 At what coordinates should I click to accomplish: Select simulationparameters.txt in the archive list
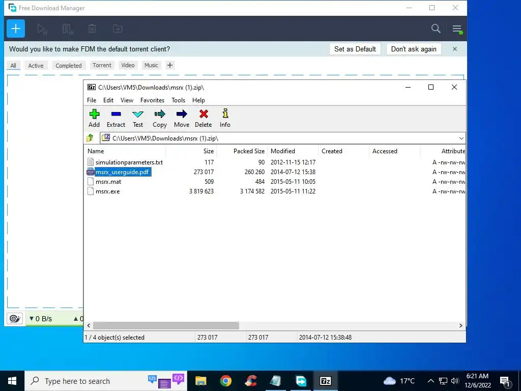(129, 162)
